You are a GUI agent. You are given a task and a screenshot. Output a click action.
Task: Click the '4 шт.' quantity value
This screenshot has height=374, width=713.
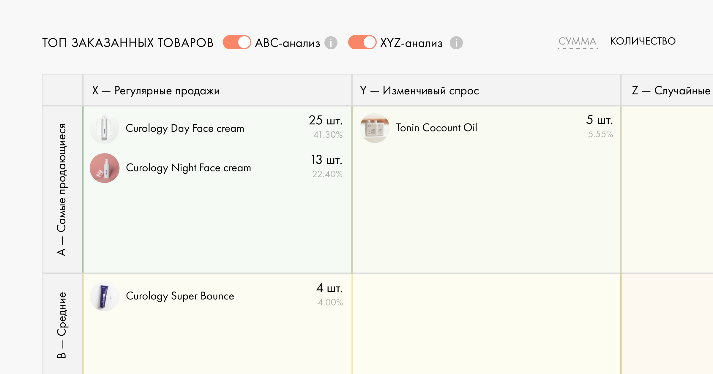click(x=329, y=288)
